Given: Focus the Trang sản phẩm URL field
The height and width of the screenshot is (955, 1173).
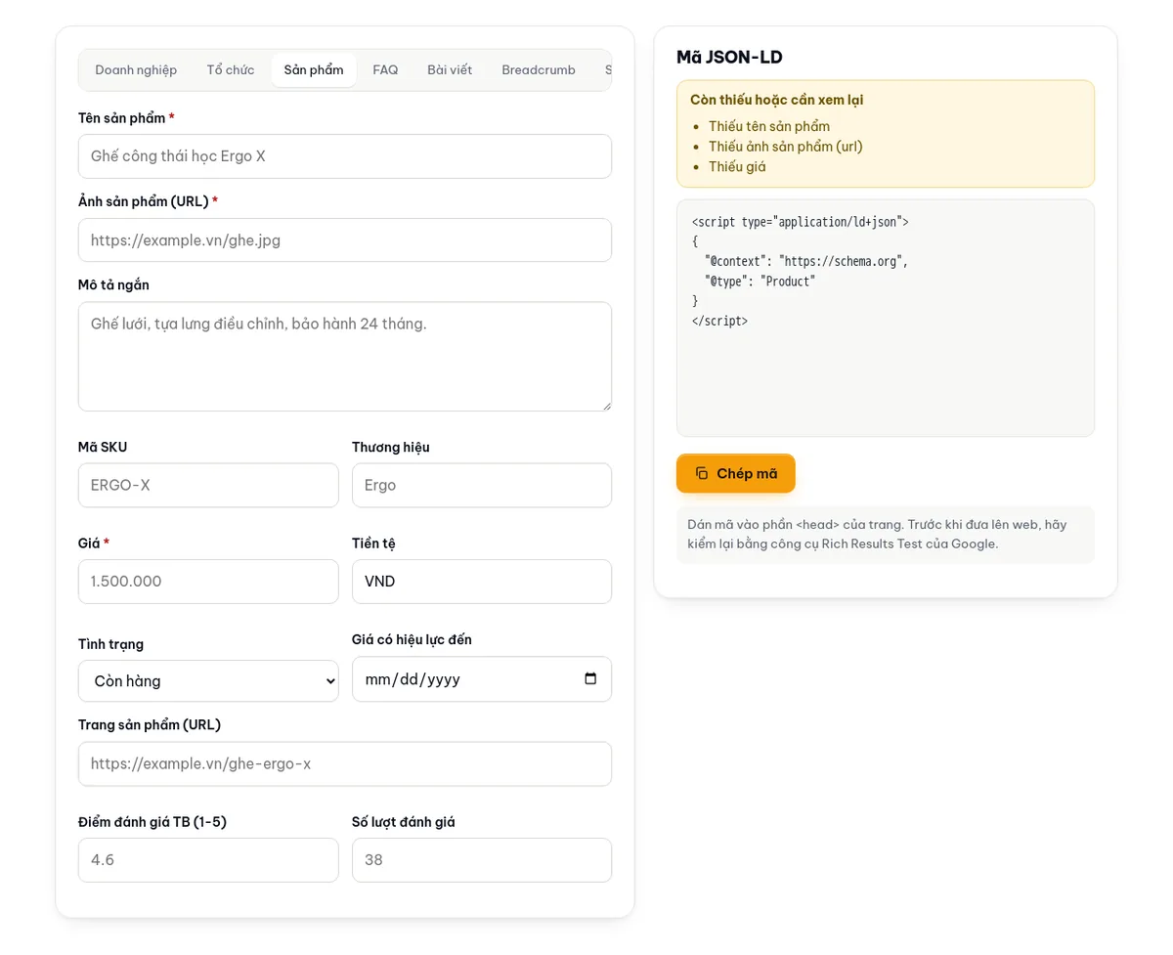Looking at the screenshot, I should [345, 763].
